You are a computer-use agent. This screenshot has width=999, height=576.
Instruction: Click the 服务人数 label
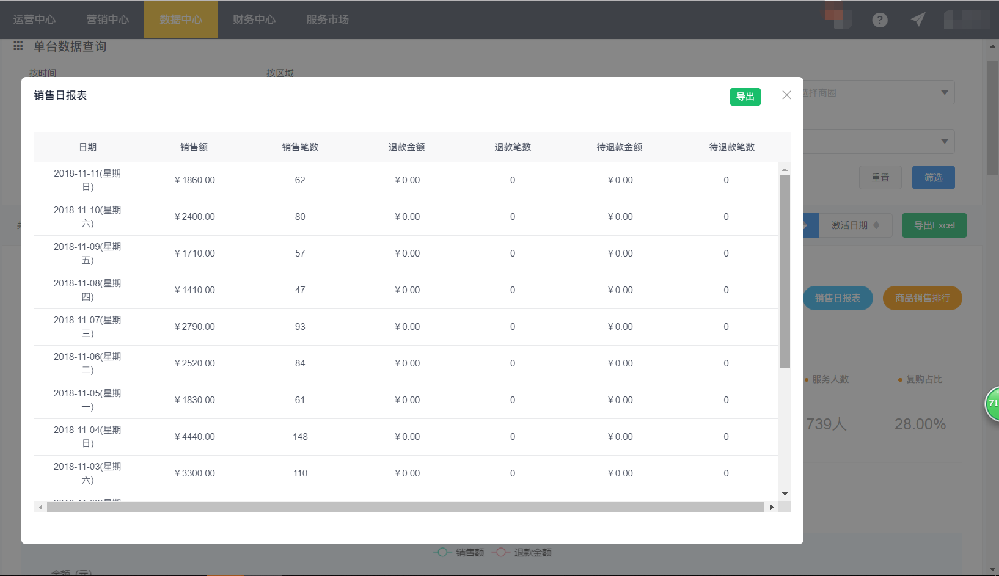(830, 379)
